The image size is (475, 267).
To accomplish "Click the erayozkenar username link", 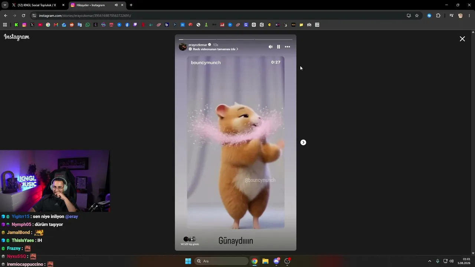I will 198,45.
